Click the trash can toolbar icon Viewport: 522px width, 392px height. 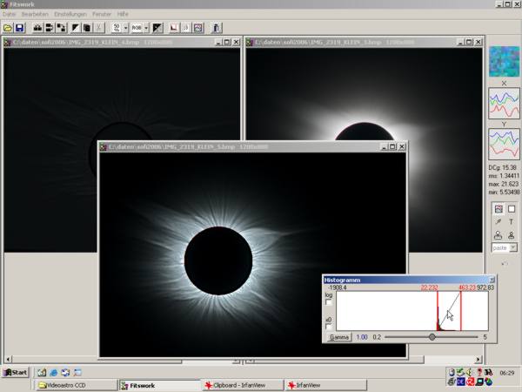(216, 28)
